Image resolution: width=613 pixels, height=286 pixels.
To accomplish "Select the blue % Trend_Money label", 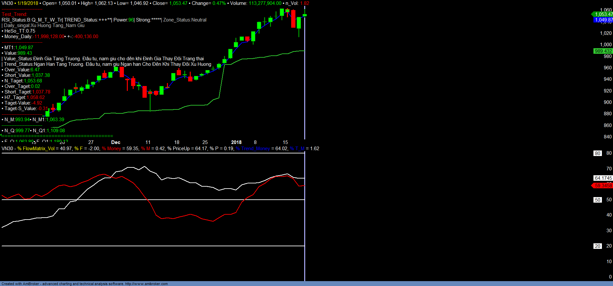I will tap(253, 149).
